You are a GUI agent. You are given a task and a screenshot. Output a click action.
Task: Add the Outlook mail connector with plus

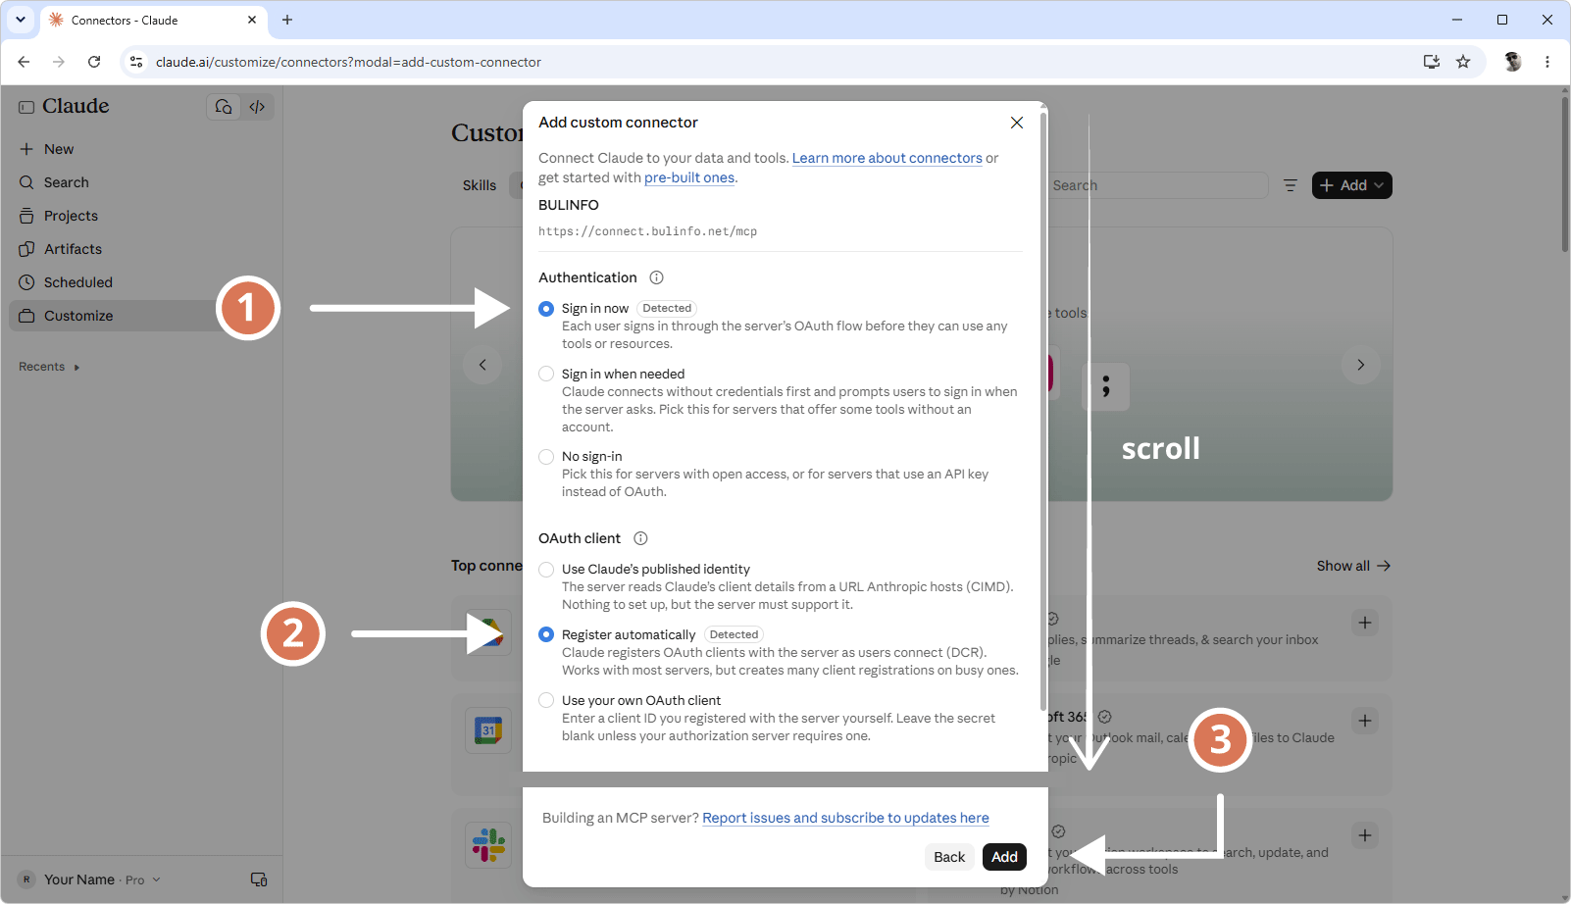(x=1365, y=721)
